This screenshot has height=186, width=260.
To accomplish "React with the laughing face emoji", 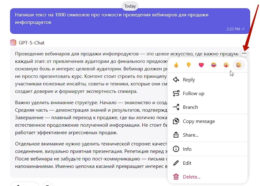I will pyautogui.click(x=214, y=65).
